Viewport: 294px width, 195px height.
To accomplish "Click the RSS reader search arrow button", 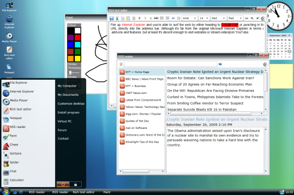I will [x=220, y=64].
